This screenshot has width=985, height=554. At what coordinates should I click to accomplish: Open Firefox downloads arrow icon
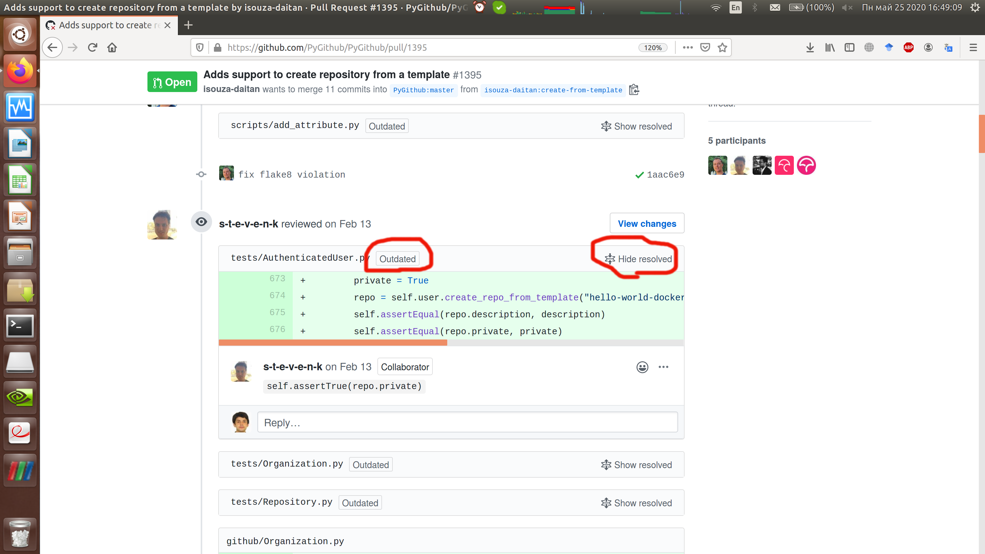[810, 47]
